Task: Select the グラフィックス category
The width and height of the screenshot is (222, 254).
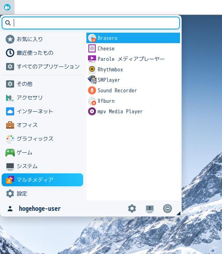Action: click(42, 139)
